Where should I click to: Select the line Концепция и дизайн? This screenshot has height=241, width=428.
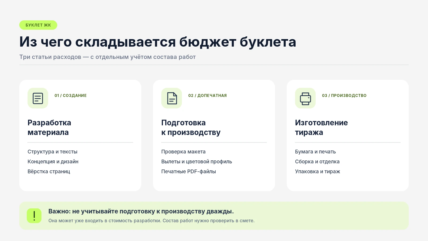coord(53,161)
